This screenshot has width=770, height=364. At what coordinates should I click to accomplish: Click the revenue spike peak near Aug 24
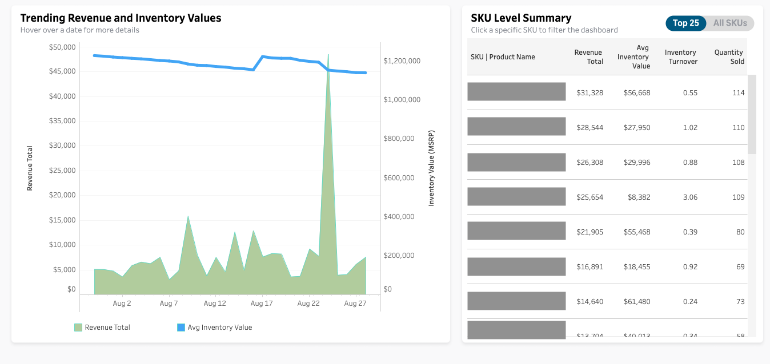(x=328, y=56)
